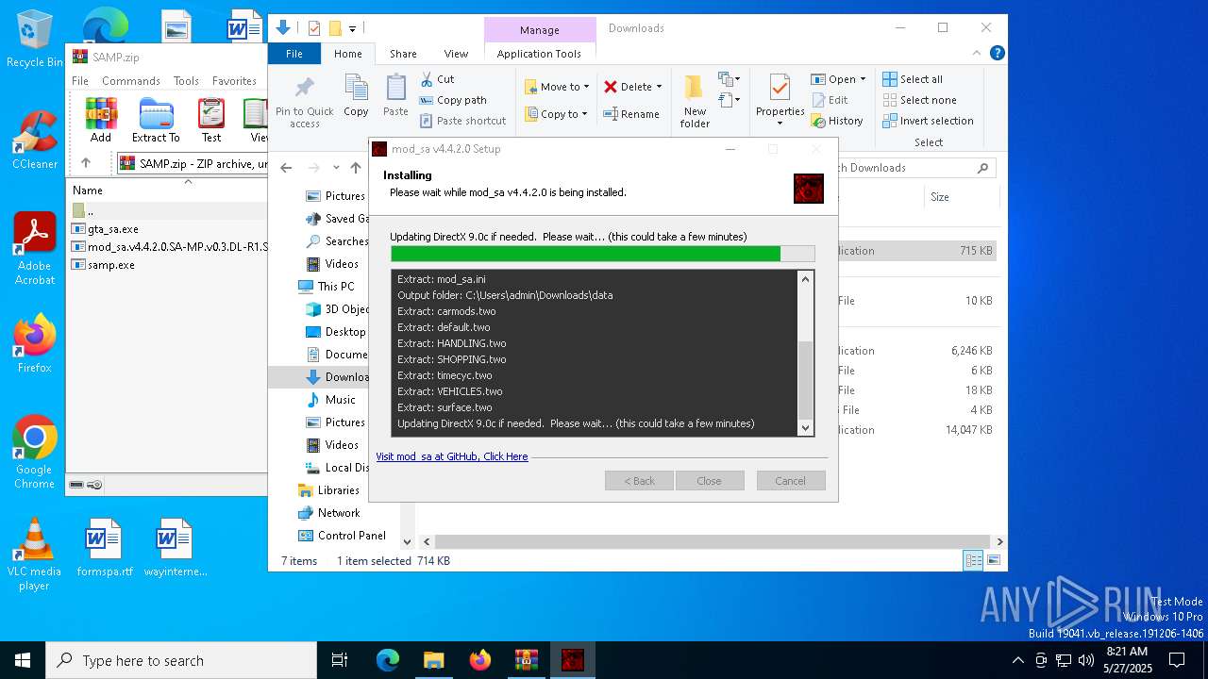The image size is (1208, 679).
Task: Open Properties in Explorer ribbon
Action: pos(780,102)
